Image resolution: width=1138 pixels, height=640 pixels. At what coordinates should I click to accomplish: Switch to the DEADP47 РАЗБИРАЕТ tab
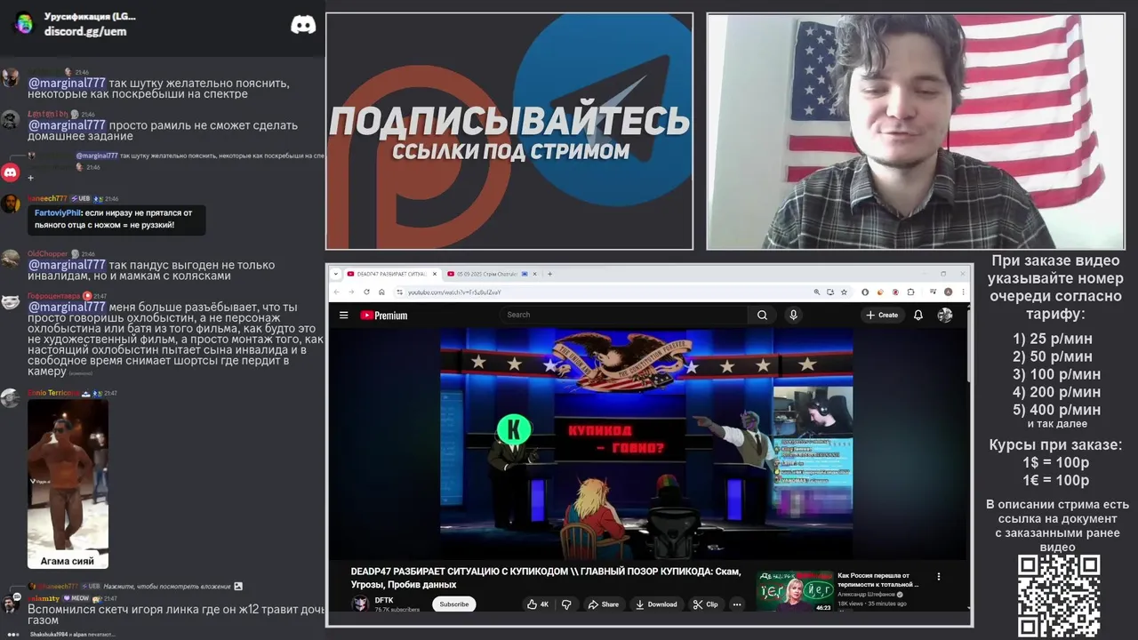[392, 274]
